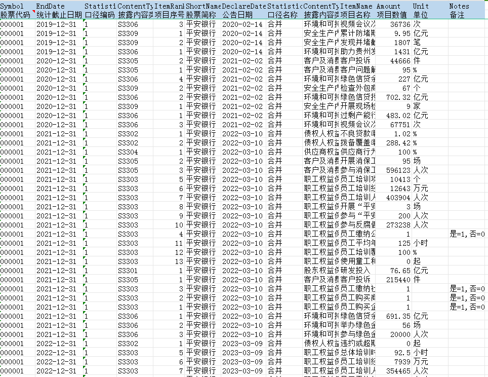Select item rank cell 10
The image size is (488, 377).
169,225
